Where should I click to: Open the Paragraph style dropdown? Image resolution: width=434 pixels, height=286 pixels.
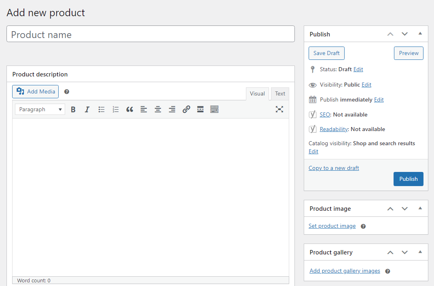[40, 109]
